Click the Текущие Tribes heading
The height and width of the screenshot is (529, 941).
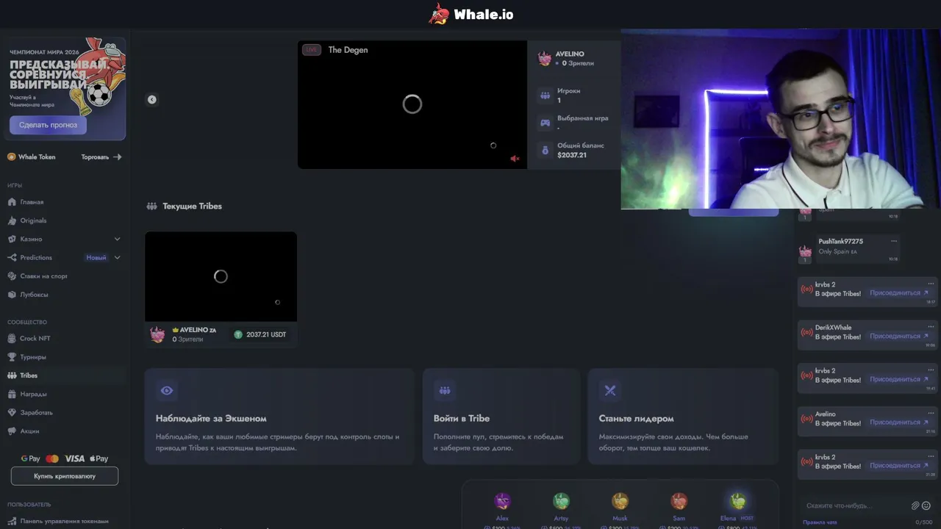[x=192, y=206]
